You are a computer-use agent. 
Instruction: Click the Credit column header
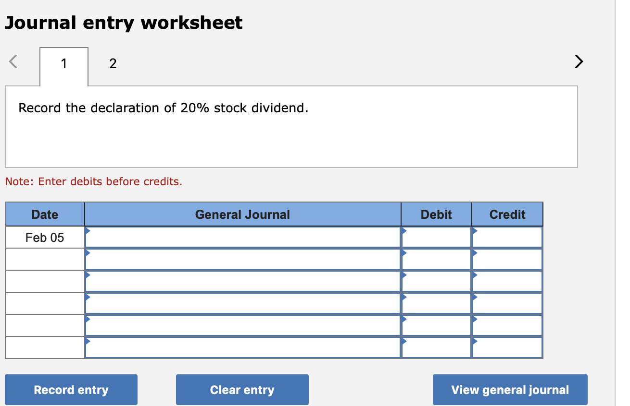pos(507,215)
